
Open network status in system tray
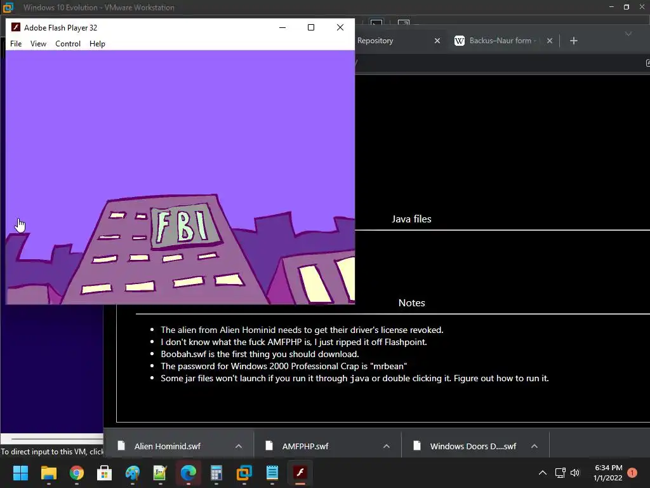coord(560,473)
